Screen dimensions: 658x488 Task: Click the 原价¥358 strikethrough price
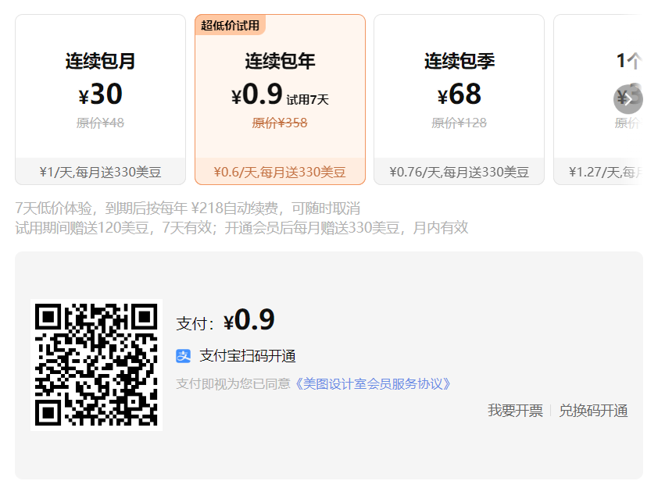coord(280,123)
